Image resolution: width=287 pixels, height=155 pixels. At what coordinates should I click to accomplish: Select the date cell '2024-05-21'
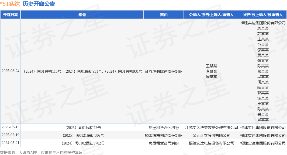(11, 143)
